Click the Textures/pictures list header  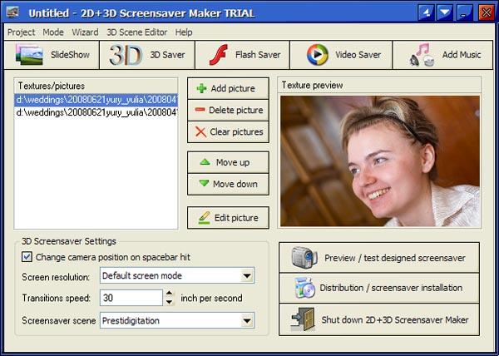pyautogui.click(x=96, y=86)
